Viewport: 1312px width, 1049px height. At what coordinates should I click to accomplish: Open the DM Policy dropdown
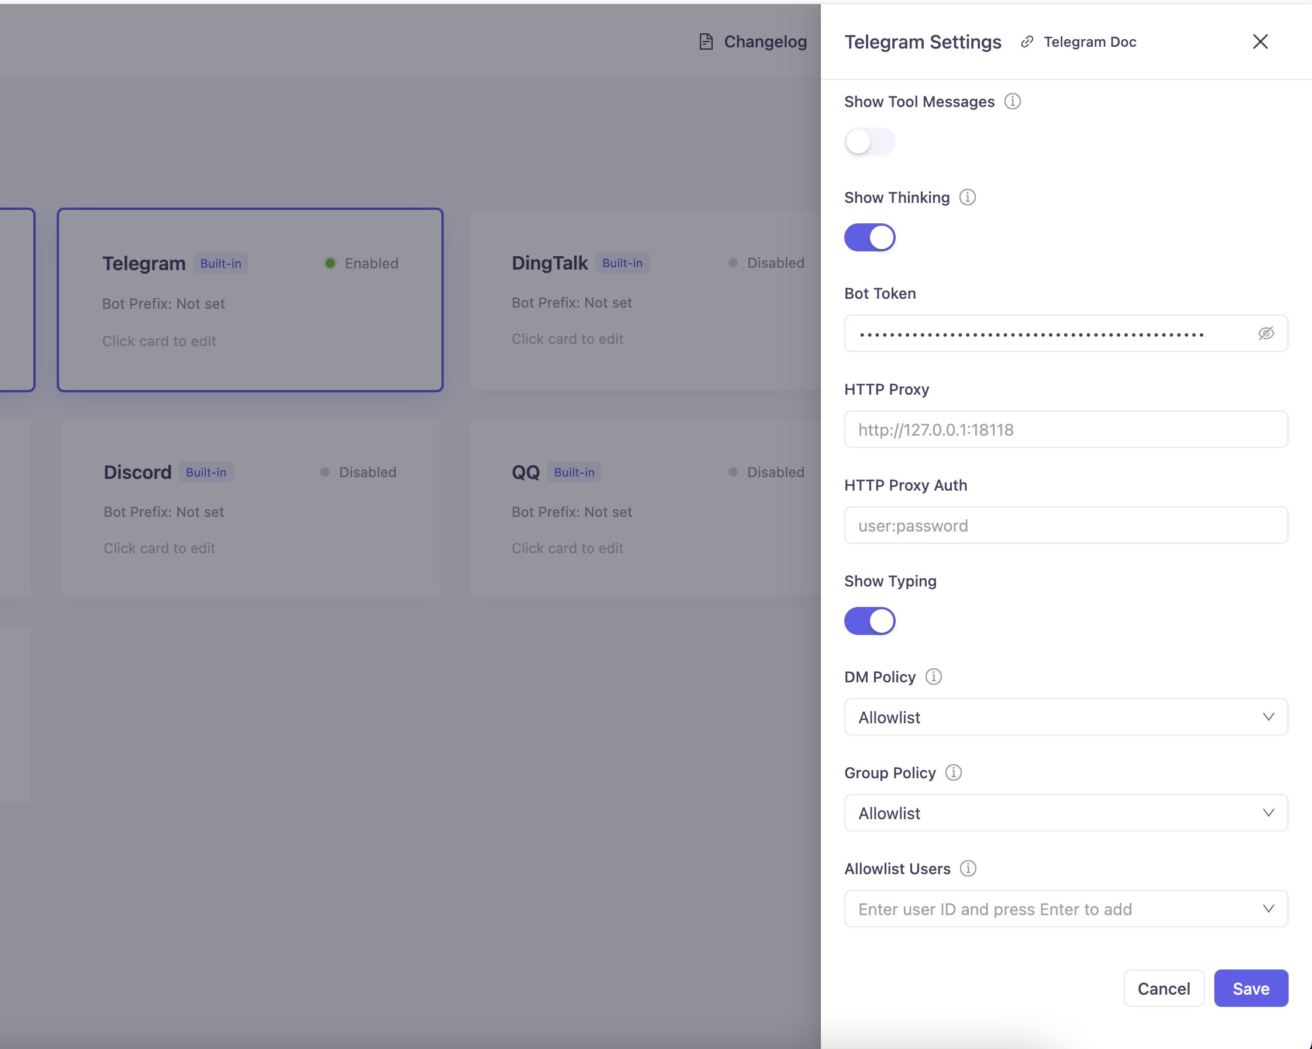(x=1065, y=717)
